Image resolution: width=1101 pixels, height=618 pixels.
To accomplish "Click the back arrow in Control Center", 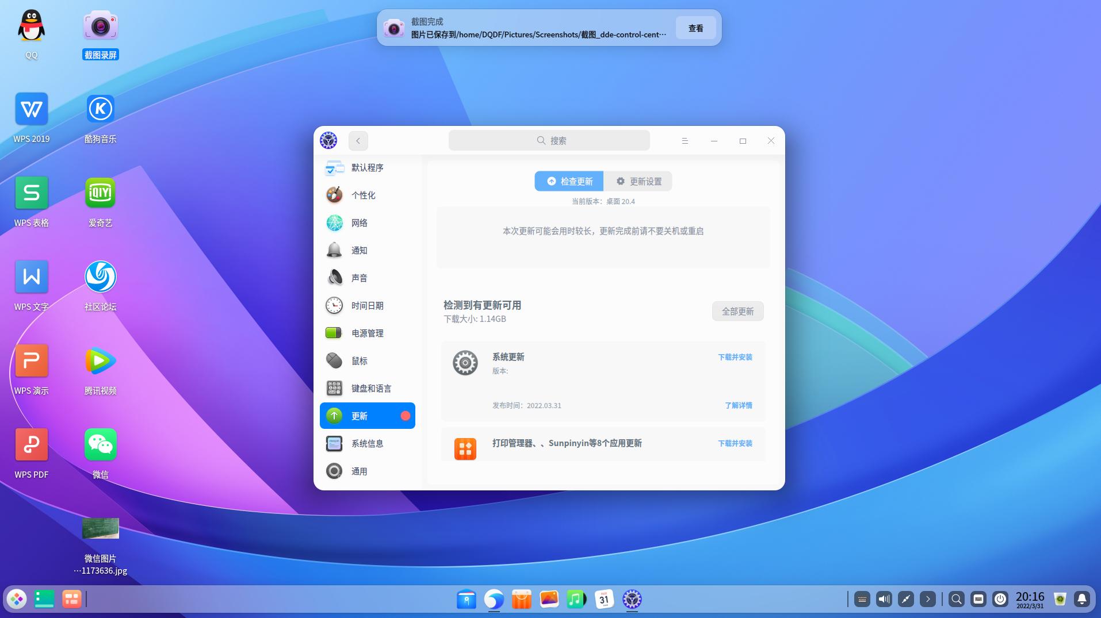I will pyautogui.click(x=358, y=140).
